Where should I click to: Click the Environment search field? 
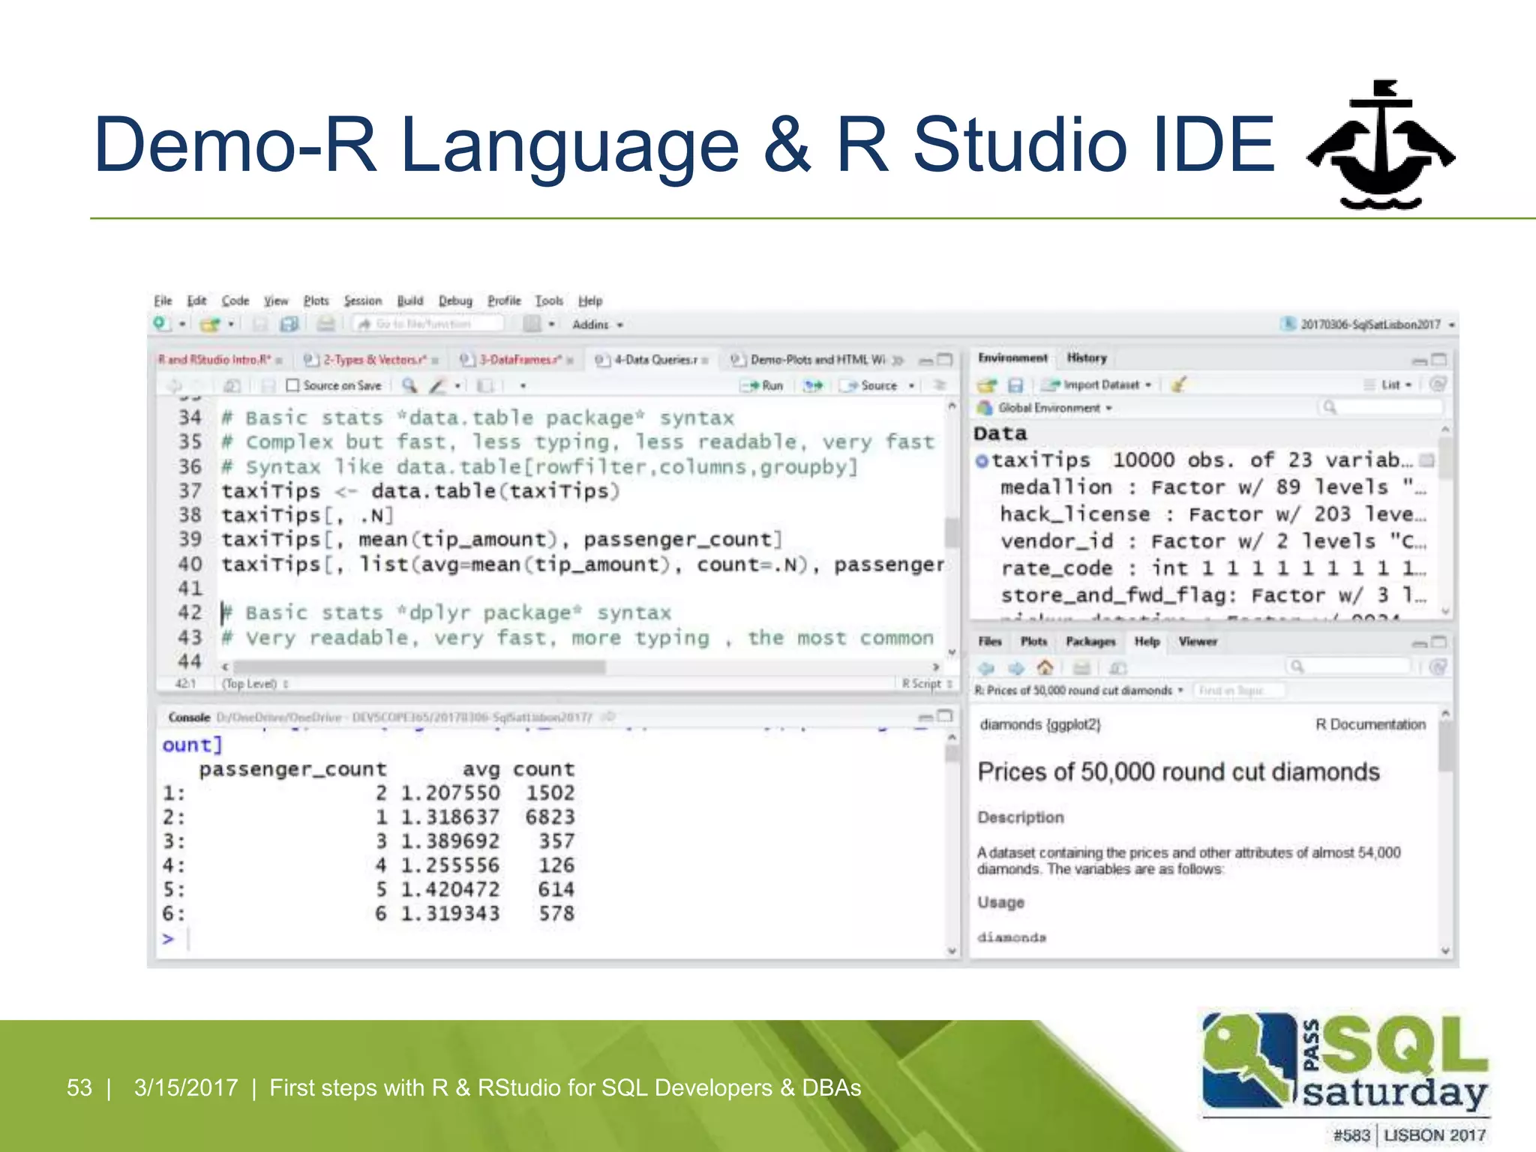coord(1380,407)
